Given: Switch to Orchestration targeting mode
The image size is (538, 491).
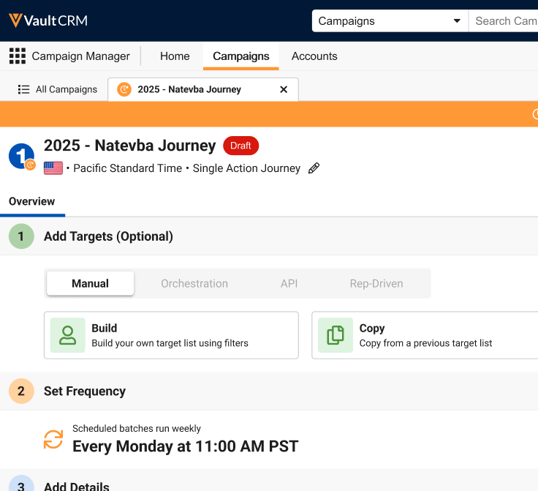Looking at the screenshot, I should pos(194,283).
